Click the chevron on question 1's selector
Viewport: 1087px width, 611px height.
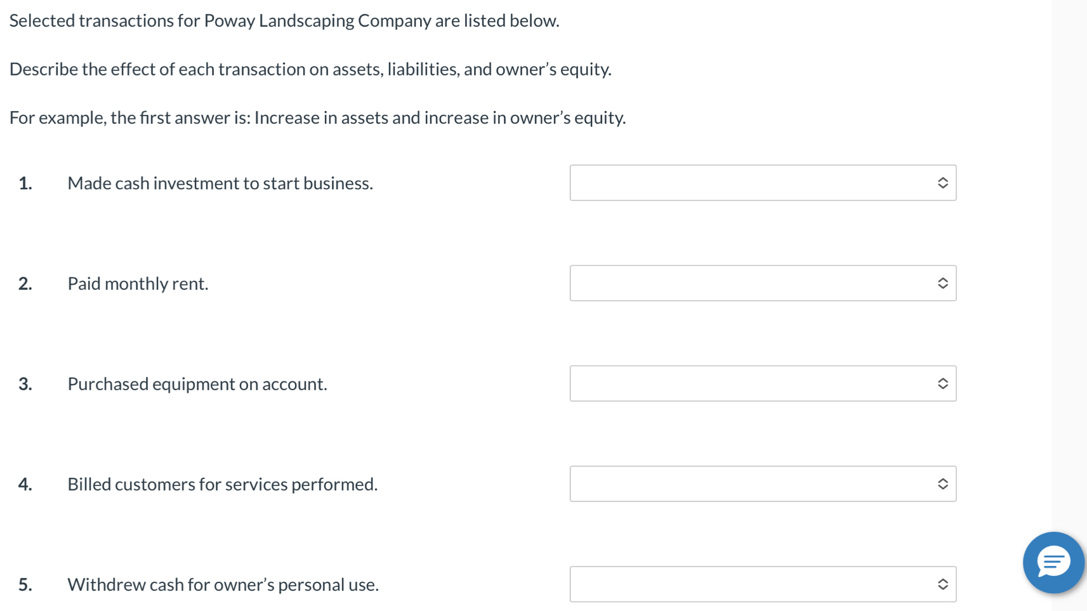coord(943,183)
